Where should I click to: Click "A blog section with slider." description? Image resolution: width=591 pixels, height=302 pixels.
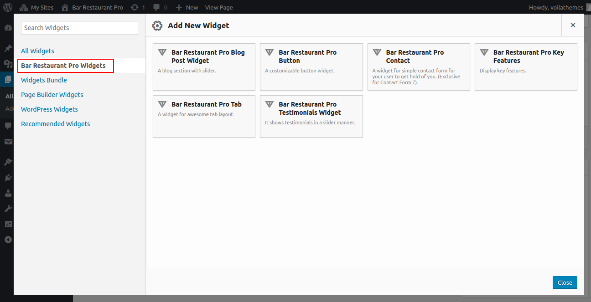click(x=187, y=71)
